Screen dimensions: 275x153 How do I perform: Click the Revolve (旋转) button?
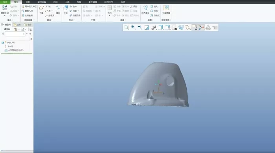coord(73,7)
